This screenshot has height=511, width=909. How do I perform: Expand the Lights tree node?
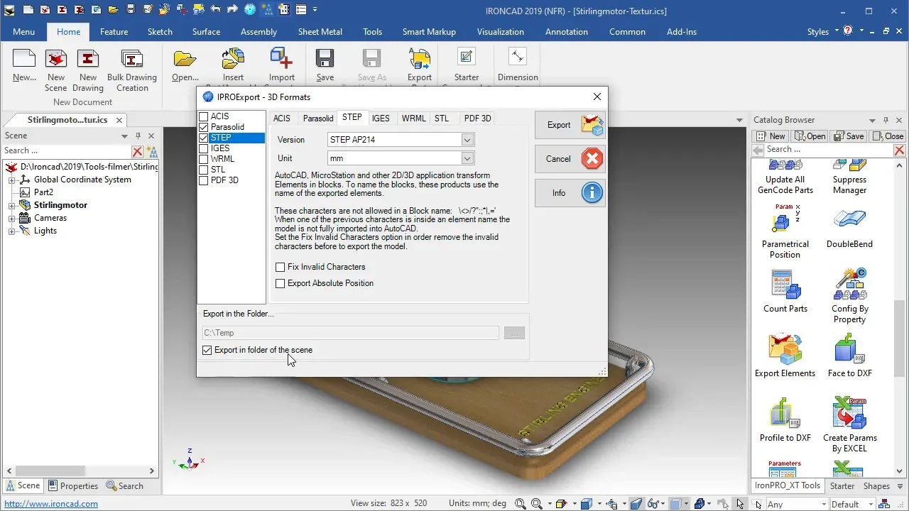click(x=12, y=231)
